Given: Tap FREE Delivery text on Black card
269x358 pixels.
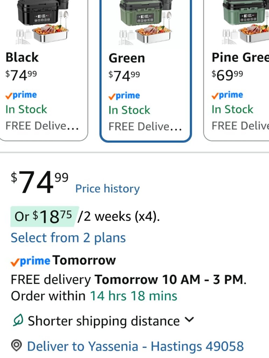Looking at the screenshot, I should click(42, 126).
